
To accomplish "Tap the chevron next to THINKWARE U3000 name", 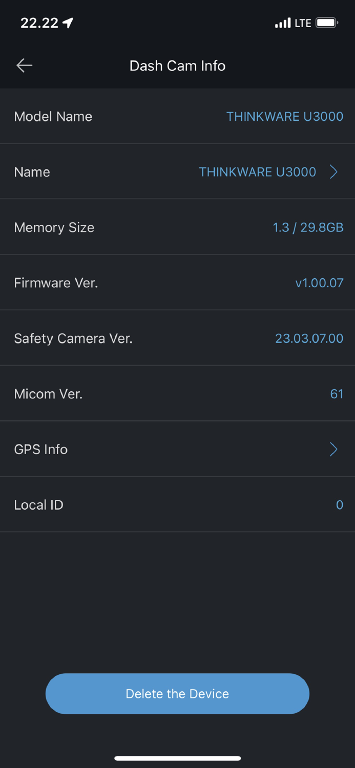I will click(x=333, y=172).
